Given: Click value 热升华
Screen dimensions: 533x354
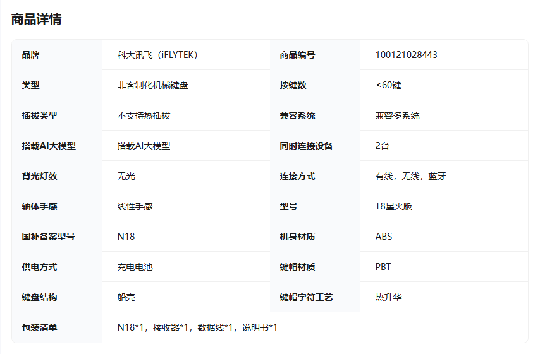Looking at the screenshot, I should point(389,297).
